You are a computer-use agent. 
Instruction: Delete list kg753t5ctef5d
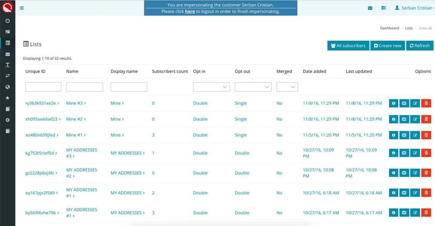[426, 153]
